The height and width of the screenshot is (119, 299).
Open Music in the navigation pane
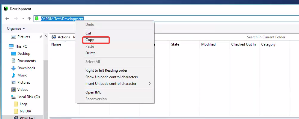pyautogui.click(x=22, y=75)
